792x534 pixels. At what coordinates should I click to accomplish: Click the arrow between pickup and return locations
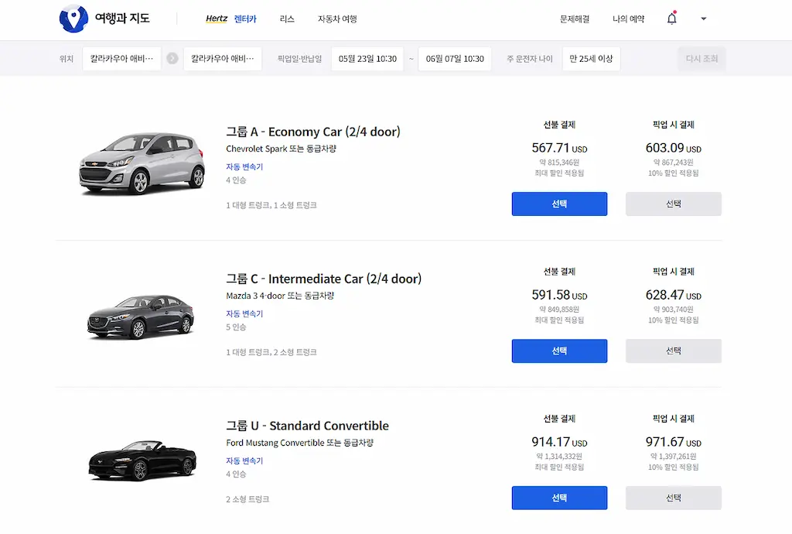point(172,58)
